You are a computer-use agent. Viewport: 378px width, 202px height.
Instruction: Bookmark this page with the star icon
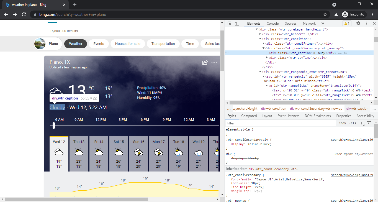click(x=325, y=14)
